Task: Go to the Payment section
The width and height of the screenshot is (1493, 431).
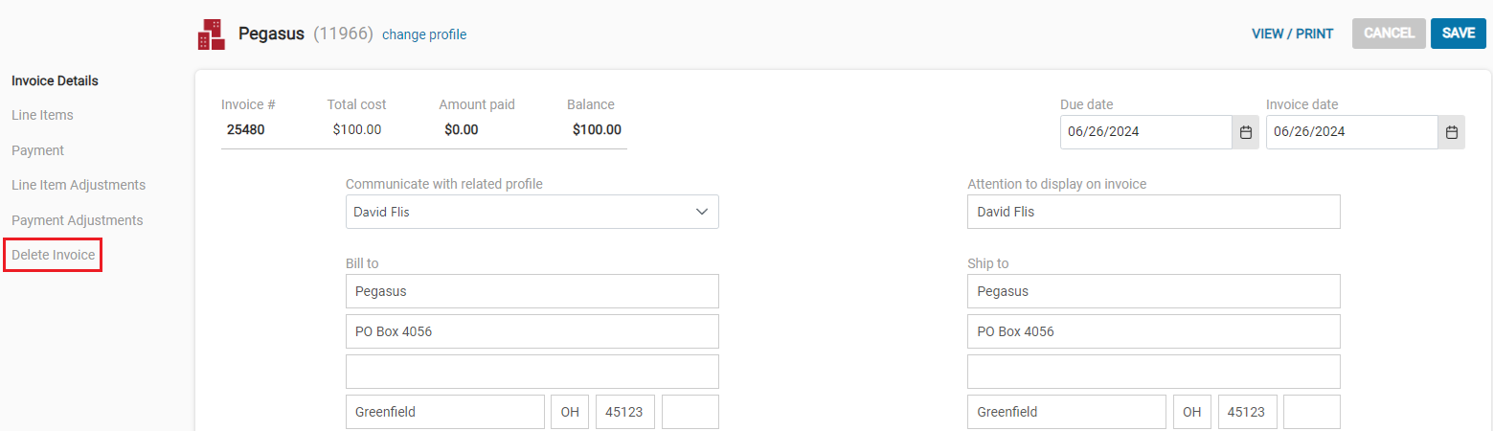Action: (x=37, y=150)
